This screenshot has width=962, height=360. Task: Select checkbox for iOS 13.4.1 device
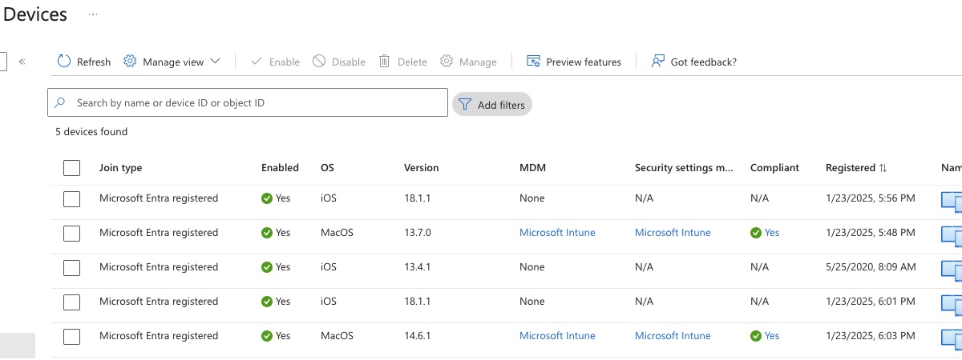click(71, 267)
